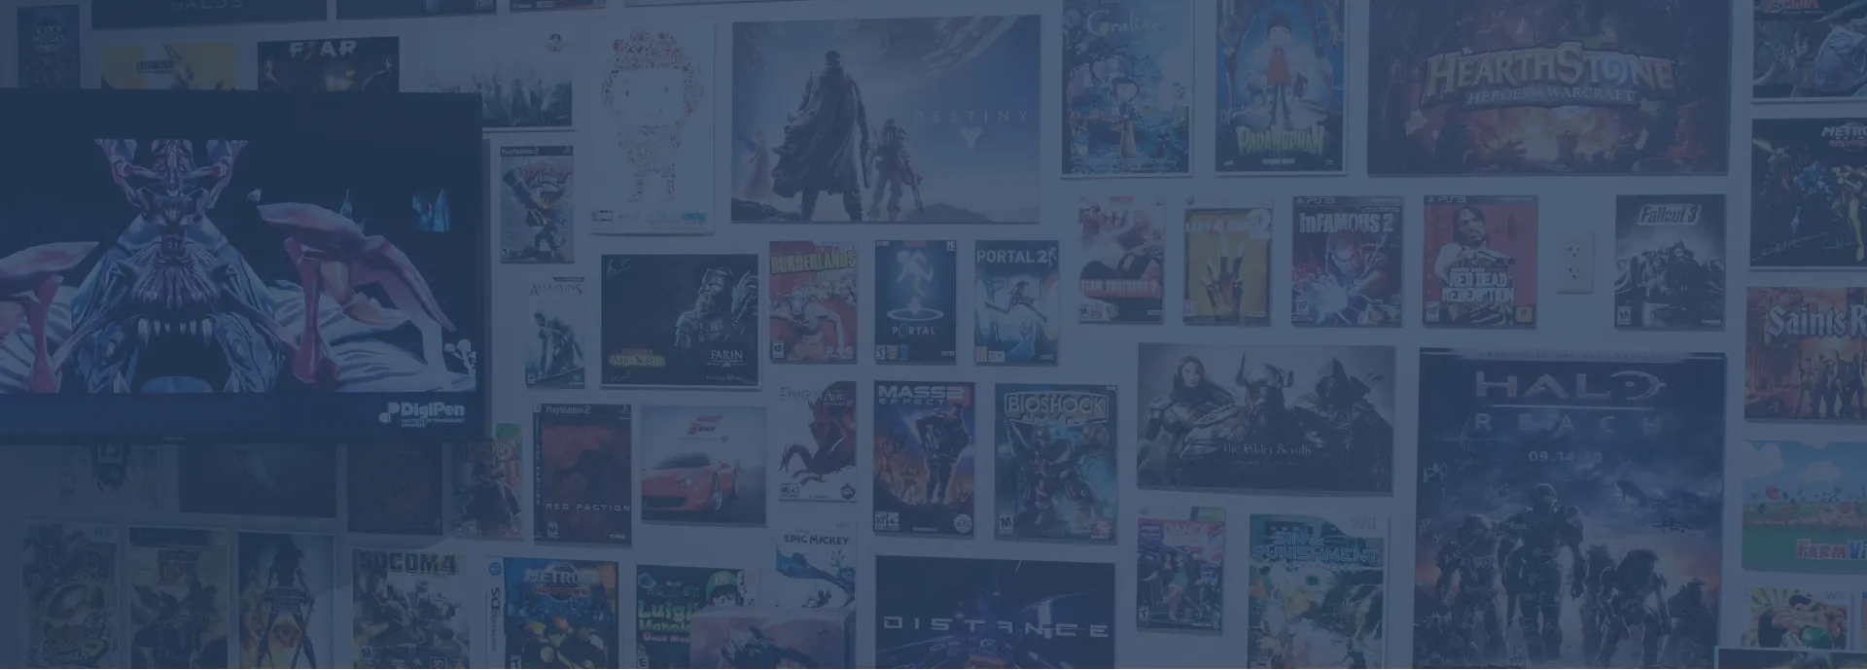Viewport: 1867px width, 670px height.
Task: Select the Coraline movie poster
Action: pos(1128,88)
